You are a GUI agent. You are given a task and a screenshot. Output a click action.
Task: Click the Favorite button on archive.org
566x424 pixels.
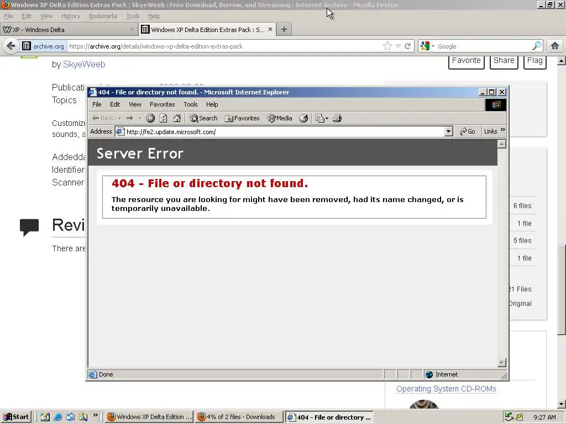point(467,61)
